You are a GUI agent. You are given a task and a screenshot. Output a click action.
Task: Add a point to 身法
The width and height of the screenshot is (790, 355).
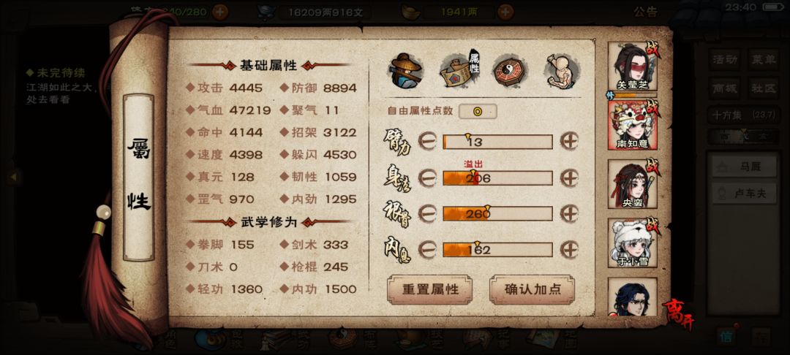(569, 177)
